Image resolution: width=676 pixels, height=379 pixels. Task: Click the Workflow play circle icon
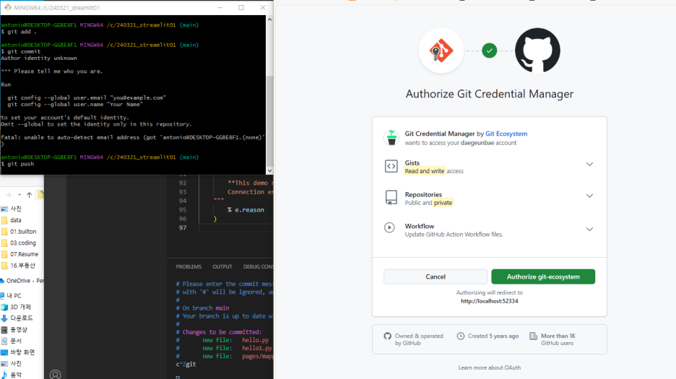point(389,227)
